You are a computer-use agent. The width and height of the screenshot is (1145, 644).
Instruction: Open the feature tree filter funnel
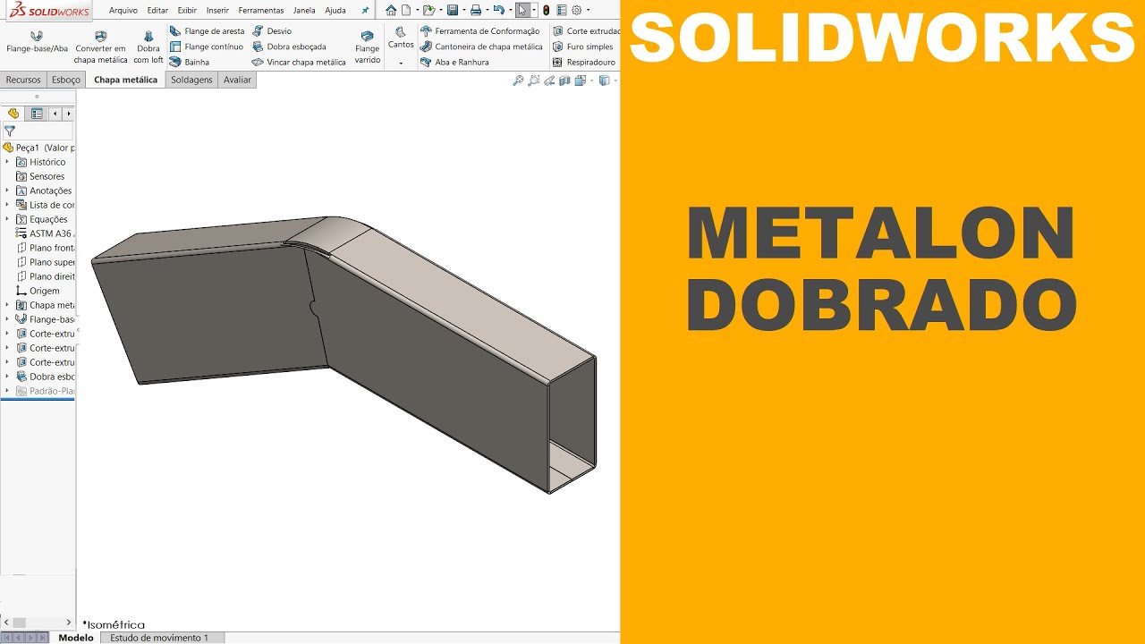[10, 131]
